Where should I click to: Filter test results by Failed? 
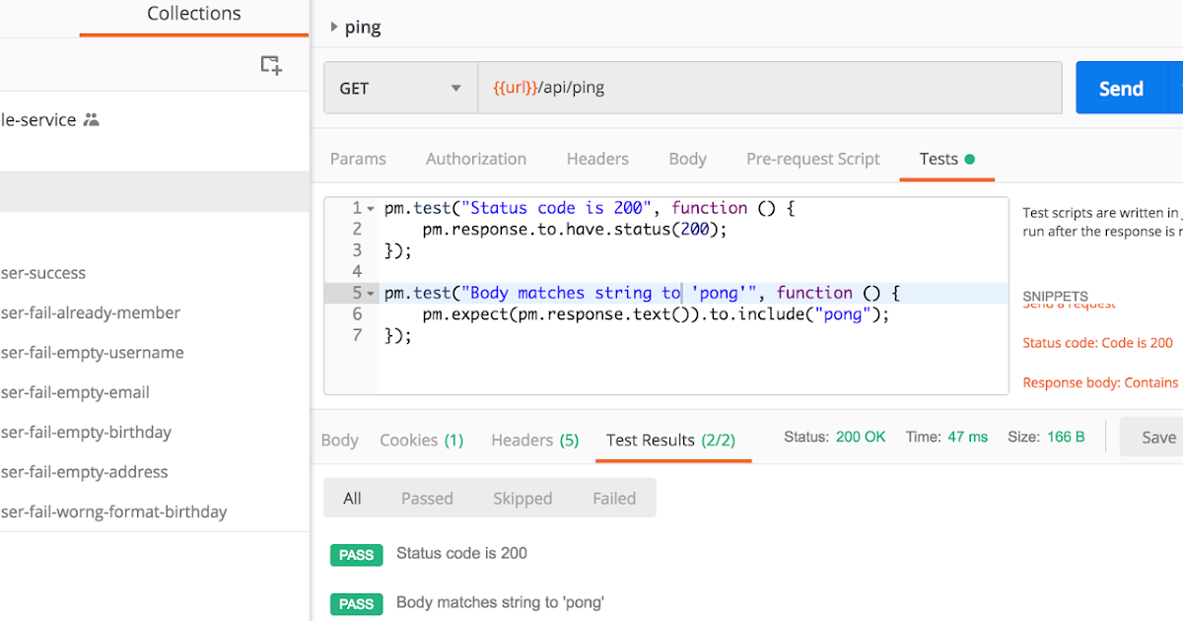coord(614,498)
